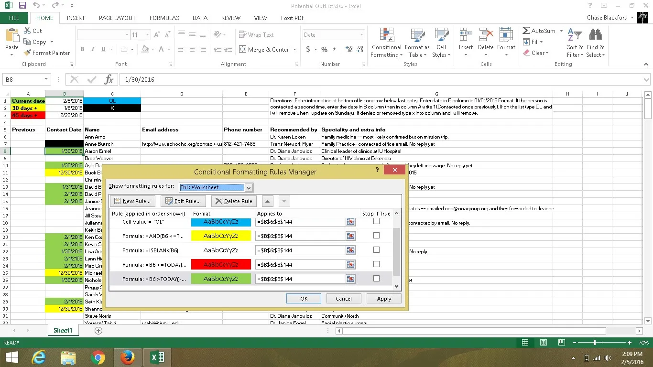Click the Insert cells icon

coord(466,35)
